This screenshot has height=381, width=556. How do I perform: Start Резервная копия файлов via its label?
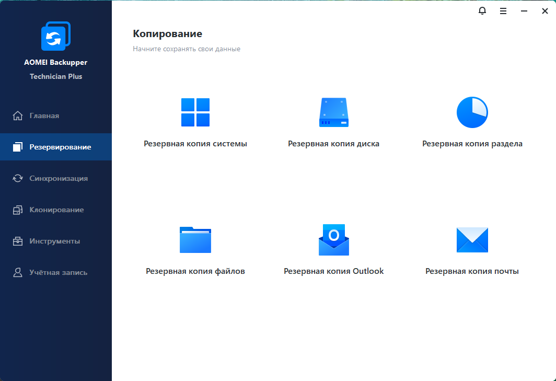tap(195, 271)
